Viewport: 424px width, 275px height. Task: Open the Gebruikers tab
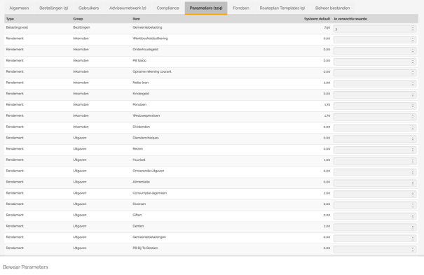pyautogui.click(x=89, y=8)
